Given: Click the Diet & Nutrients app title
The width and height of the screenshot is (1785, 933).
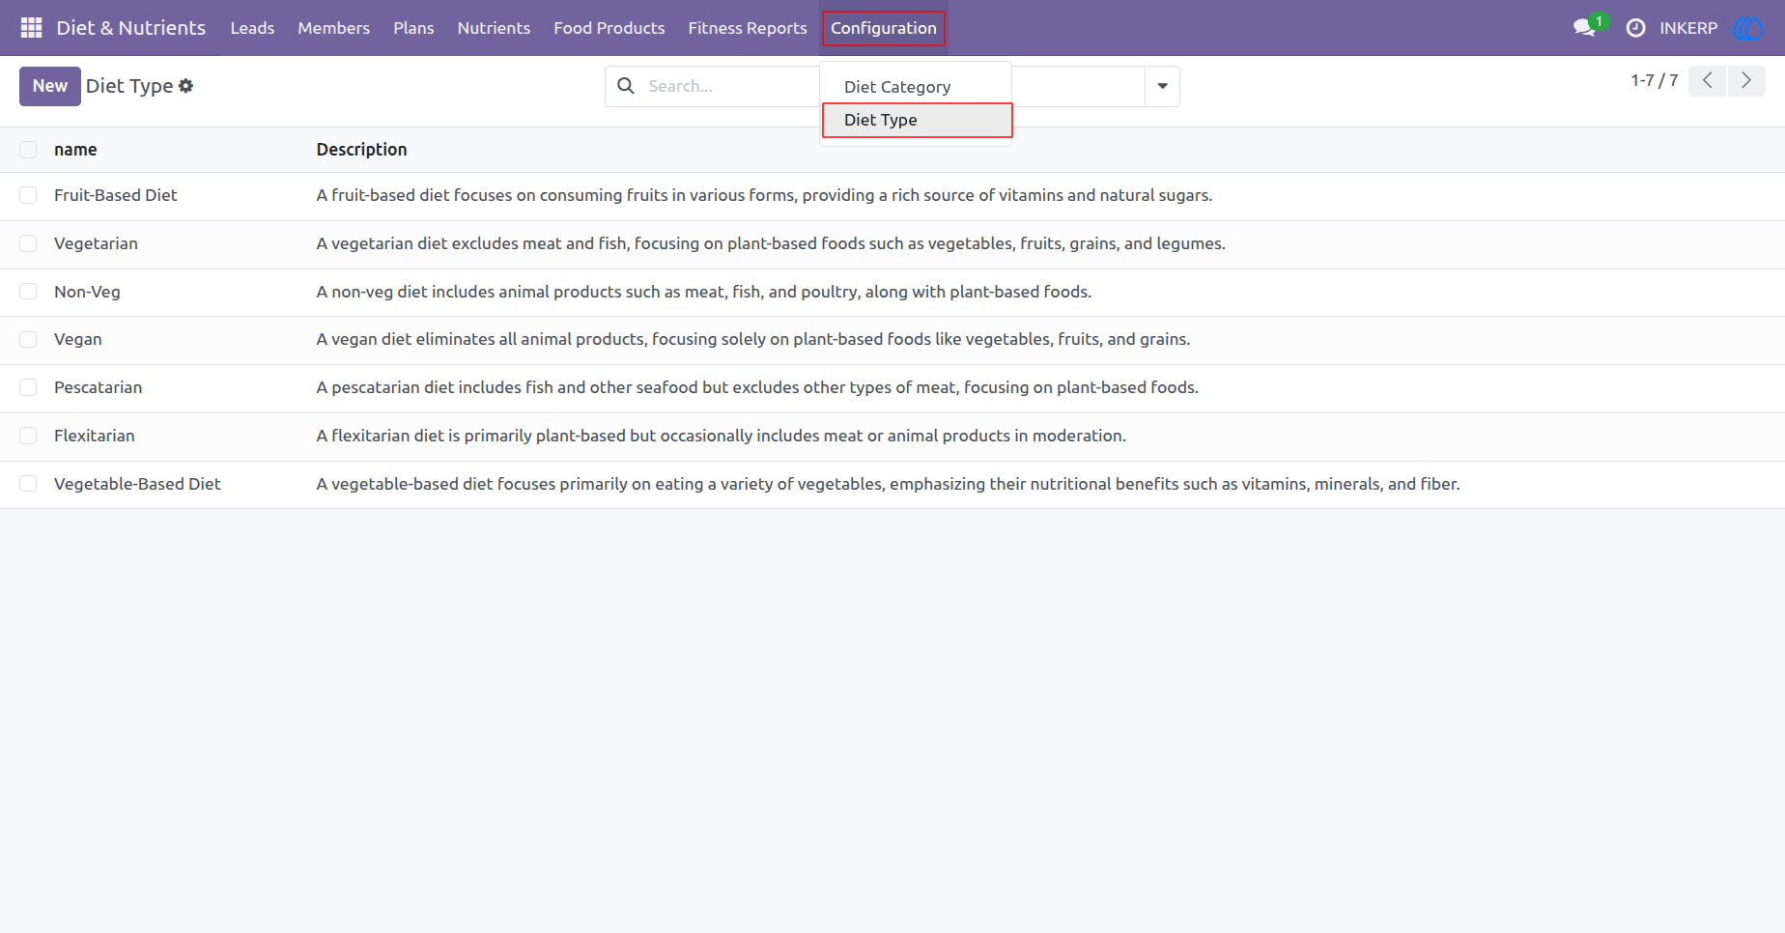Looking at the screenshot, I should coord(131,28).
